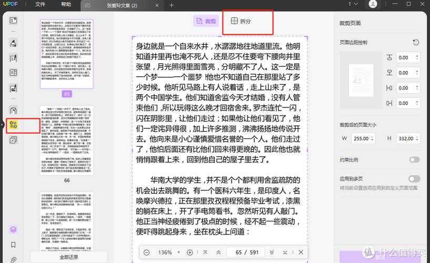The image size is (430, 263).
Task: Click the 裁剪页面 panel heading
Action: click(x=350, y=23)
